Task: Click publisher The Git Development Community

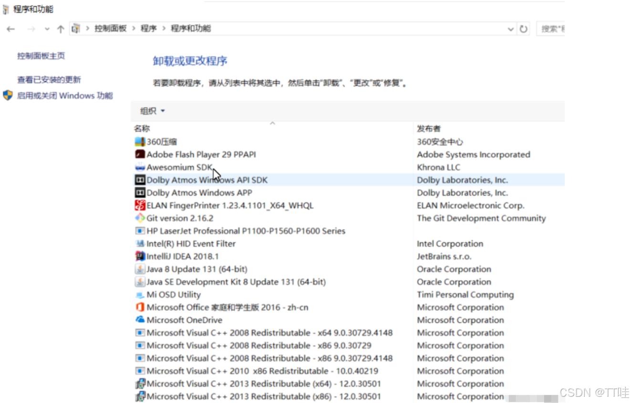Action: (481, 218)
